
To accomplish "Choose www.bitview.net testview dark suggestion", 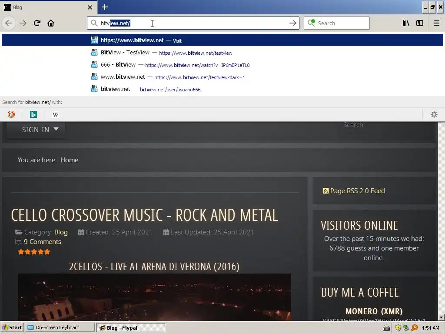I will coord(222,77).
